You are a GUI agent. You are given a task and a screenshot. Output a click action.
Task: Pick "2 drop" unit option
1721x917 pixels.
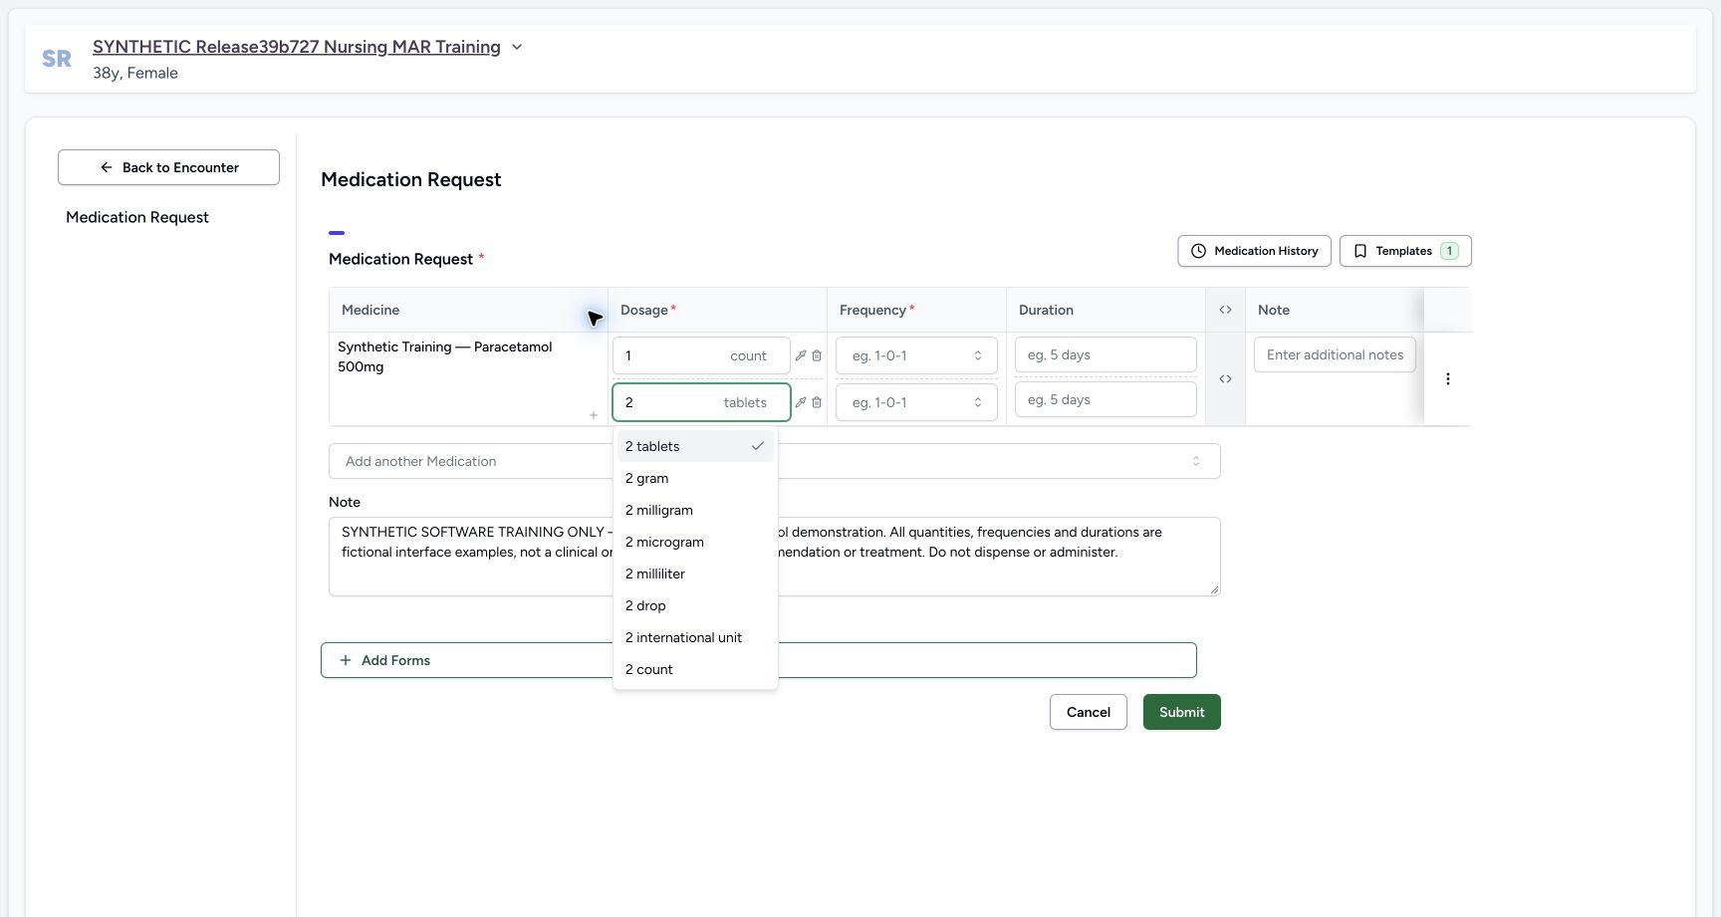695,605
